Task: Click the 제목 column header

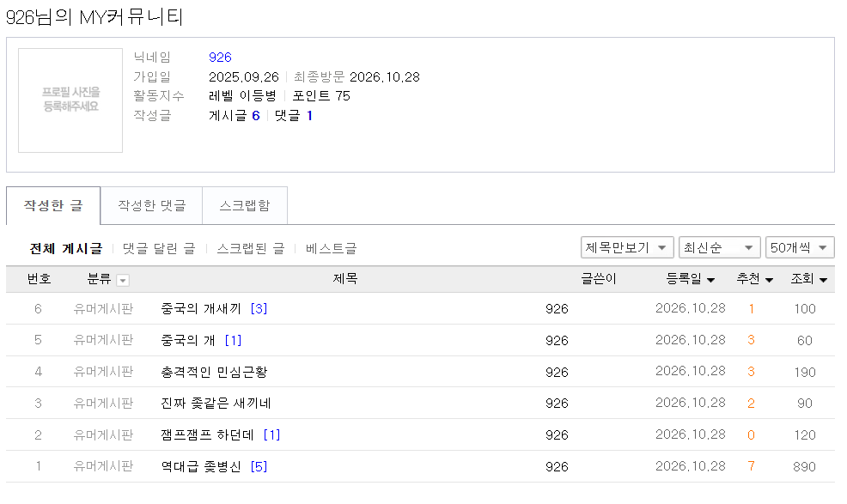Action: (345, 279)
